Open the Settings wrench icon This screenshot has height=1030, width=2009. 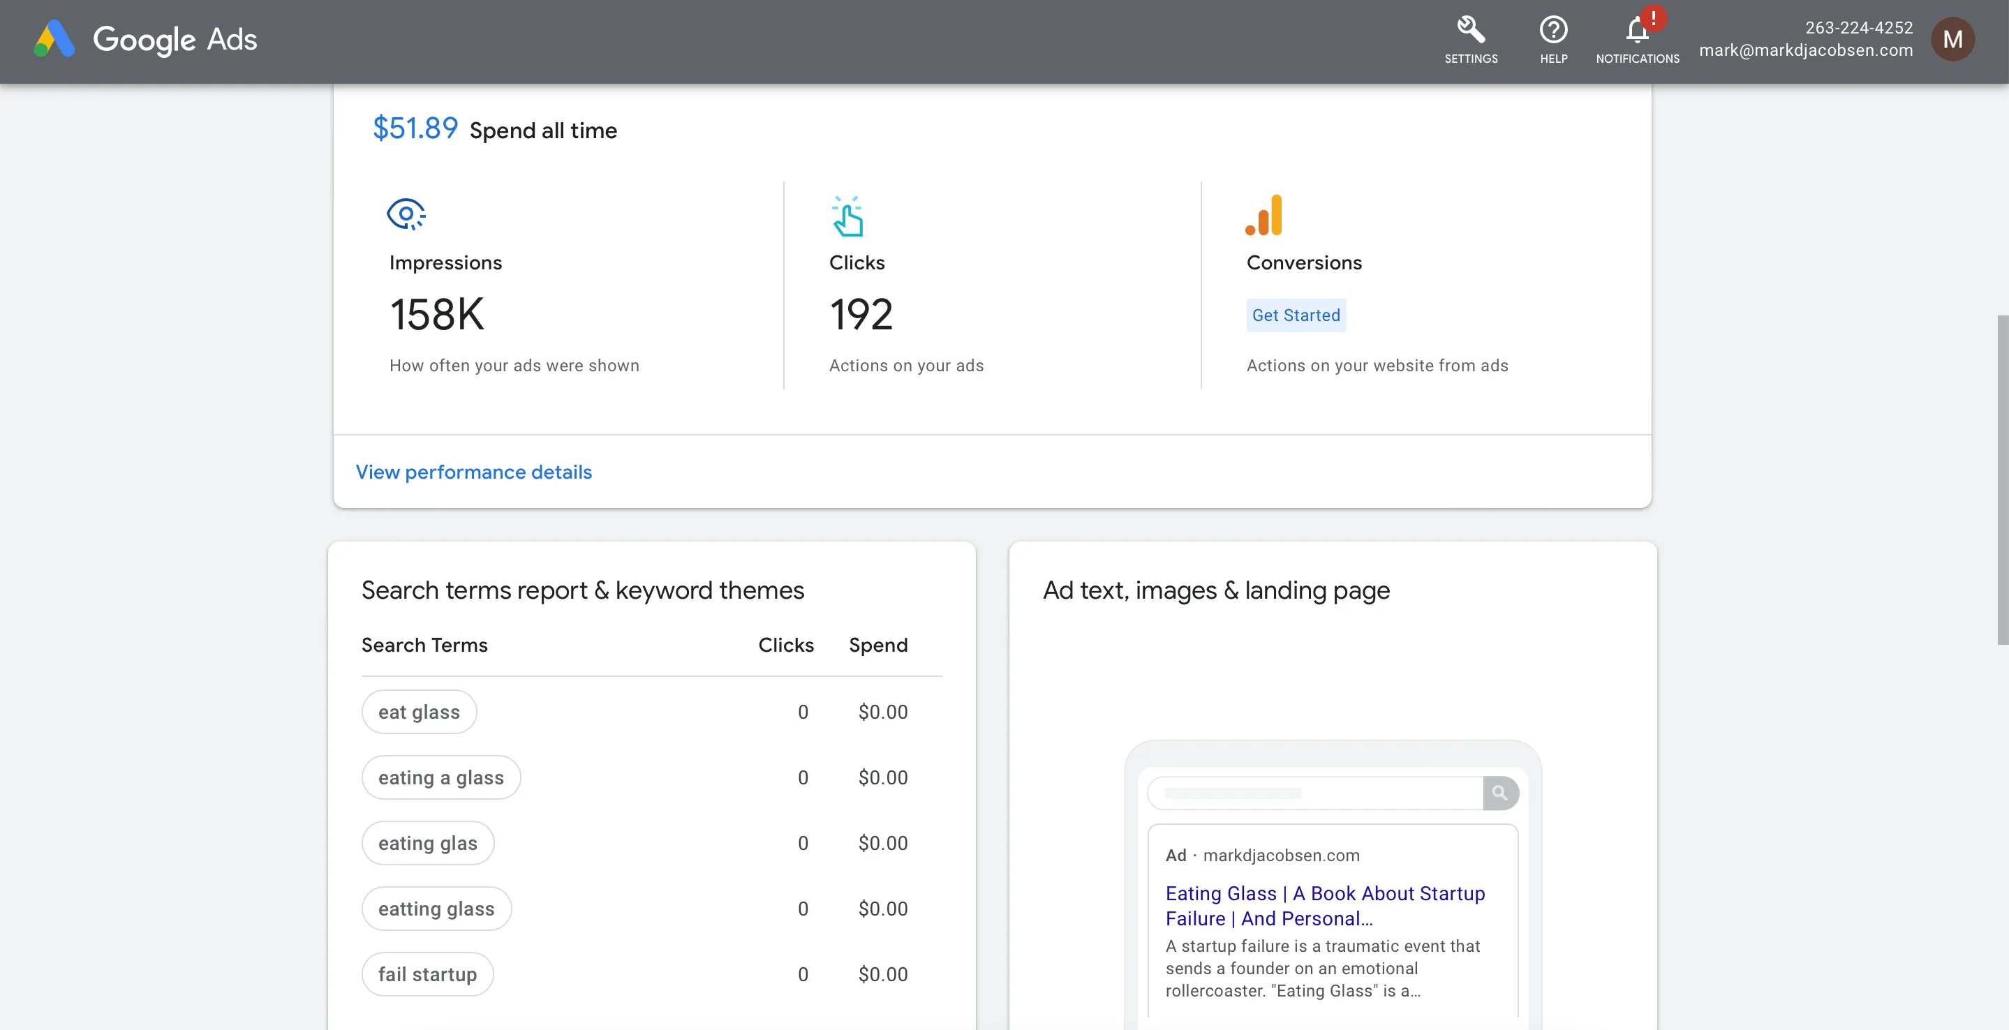pyautogui.click(x=1470, y=31)
